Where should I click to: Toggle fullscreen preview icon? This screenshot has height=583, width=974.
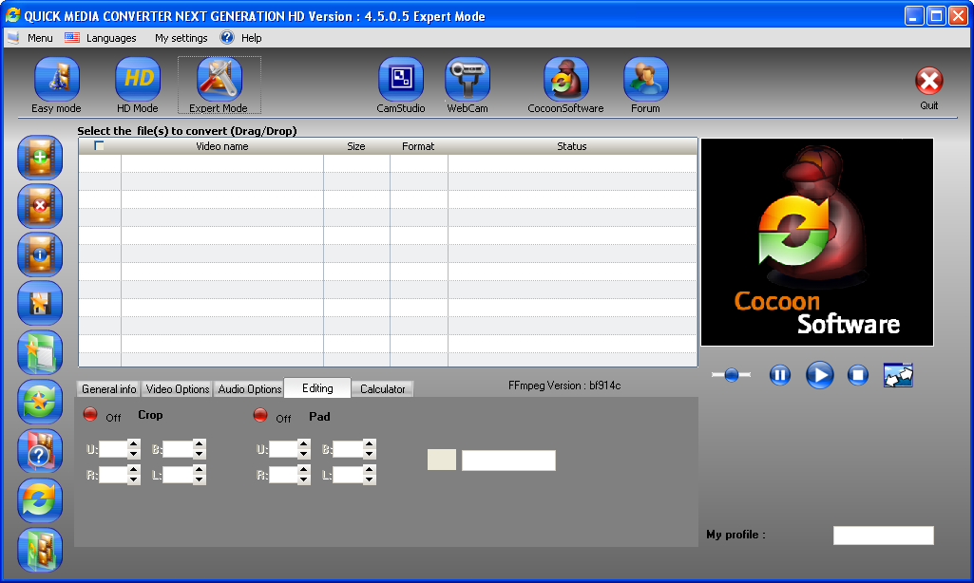click(x=898, y=375)
